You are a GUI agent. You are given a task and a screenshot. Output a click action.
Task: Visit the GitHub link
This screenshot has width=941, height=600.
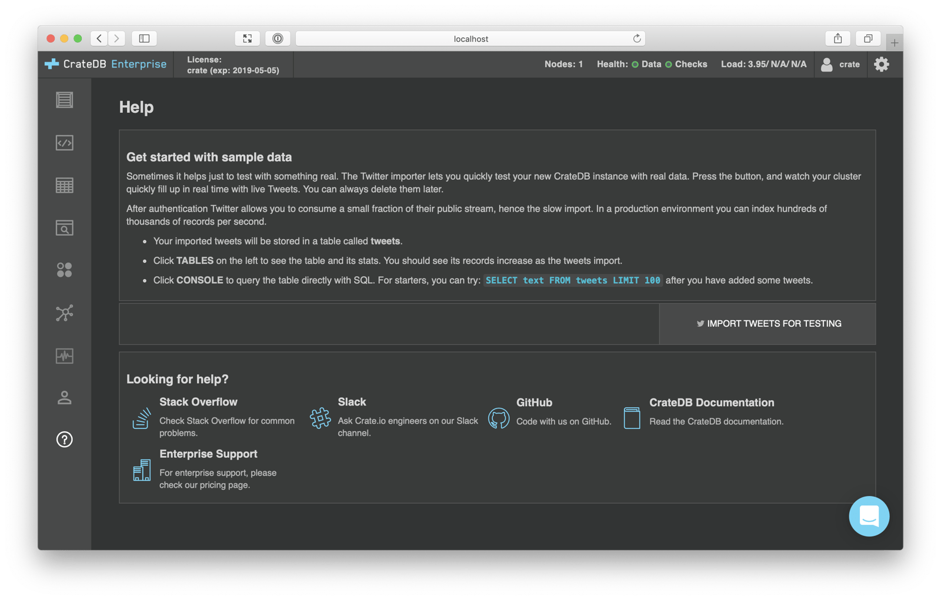534,403
